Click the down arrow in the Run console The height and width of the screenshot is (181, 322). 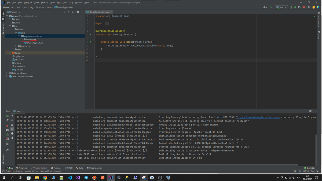(12, 120)
